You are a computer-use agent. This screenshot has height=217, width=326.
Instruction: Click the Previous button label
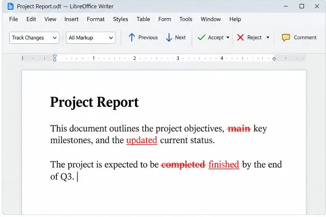(x=148, y=38)
